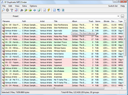Viewport: 128px width, 95px height.
Task: Click the Monastiraki title cell
Action: [x=59, y=86]
